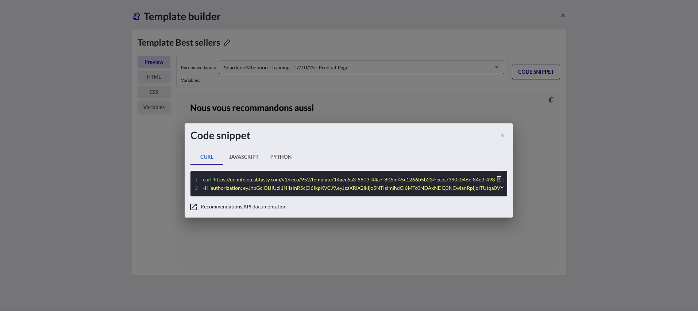Click the clipboard copy icon in the code block
Image resolution: width=698 pixels, height=311 pixels.
tap(499, 179)
